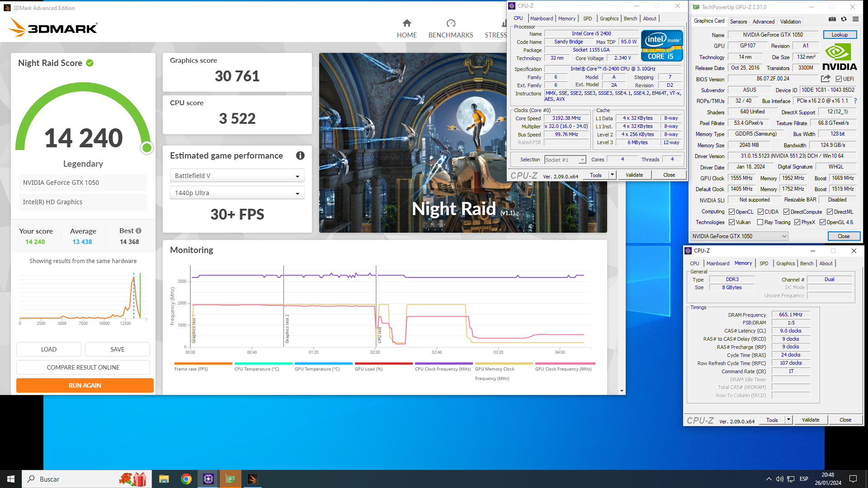Toggle the PhysX checkbox

click(x=797, y=222)
